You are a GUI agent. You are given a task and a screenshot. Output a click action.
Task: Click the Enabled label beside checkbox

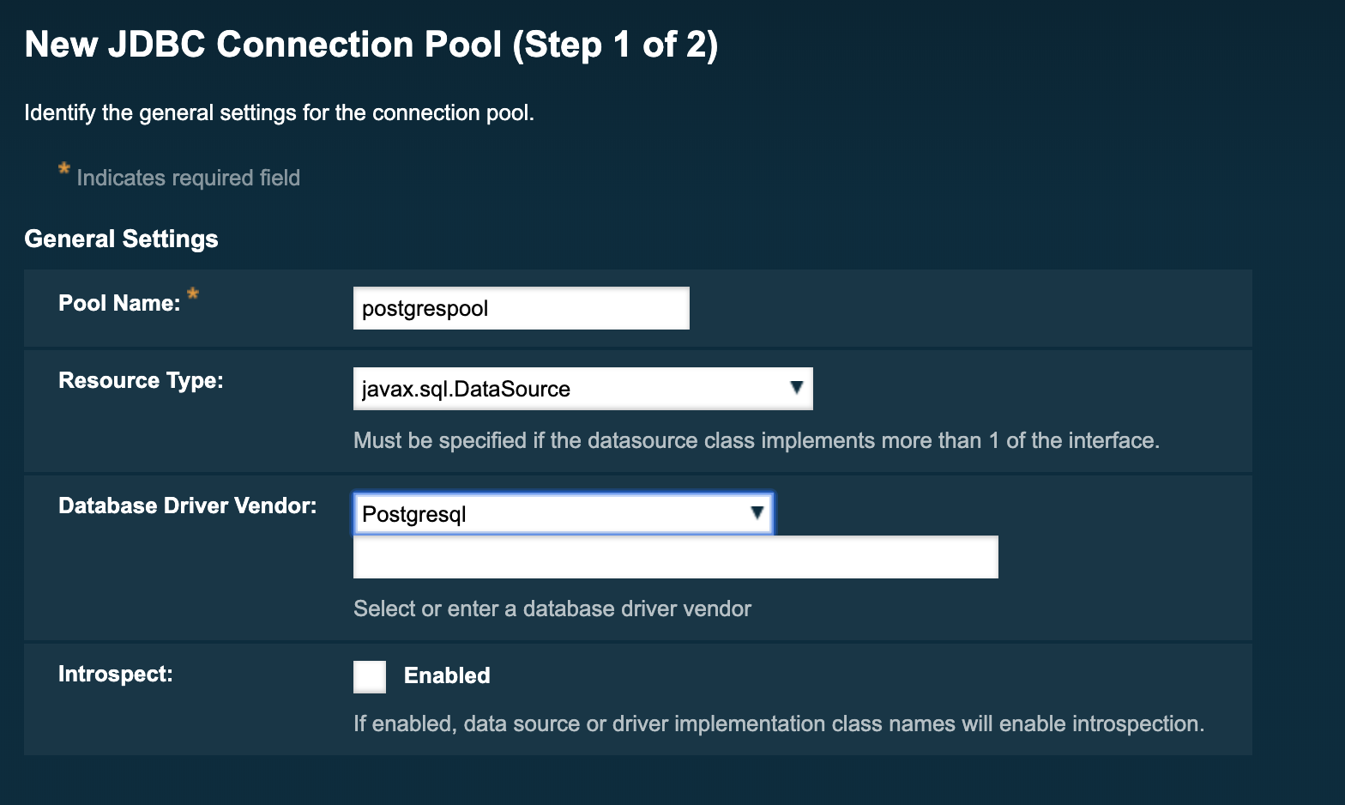(x=447, y=675)
